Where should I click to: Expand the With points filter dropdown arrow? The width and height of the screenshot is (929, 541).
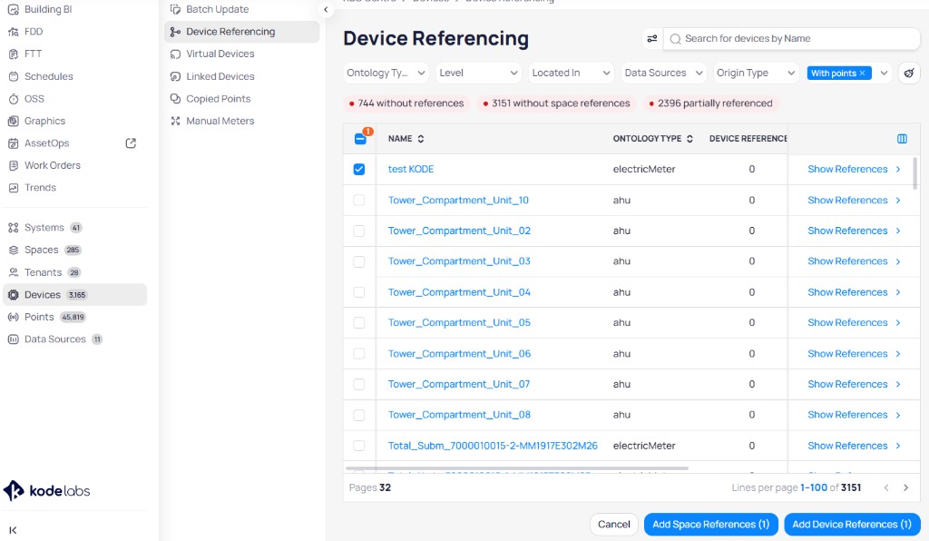(x=884, y=74)
